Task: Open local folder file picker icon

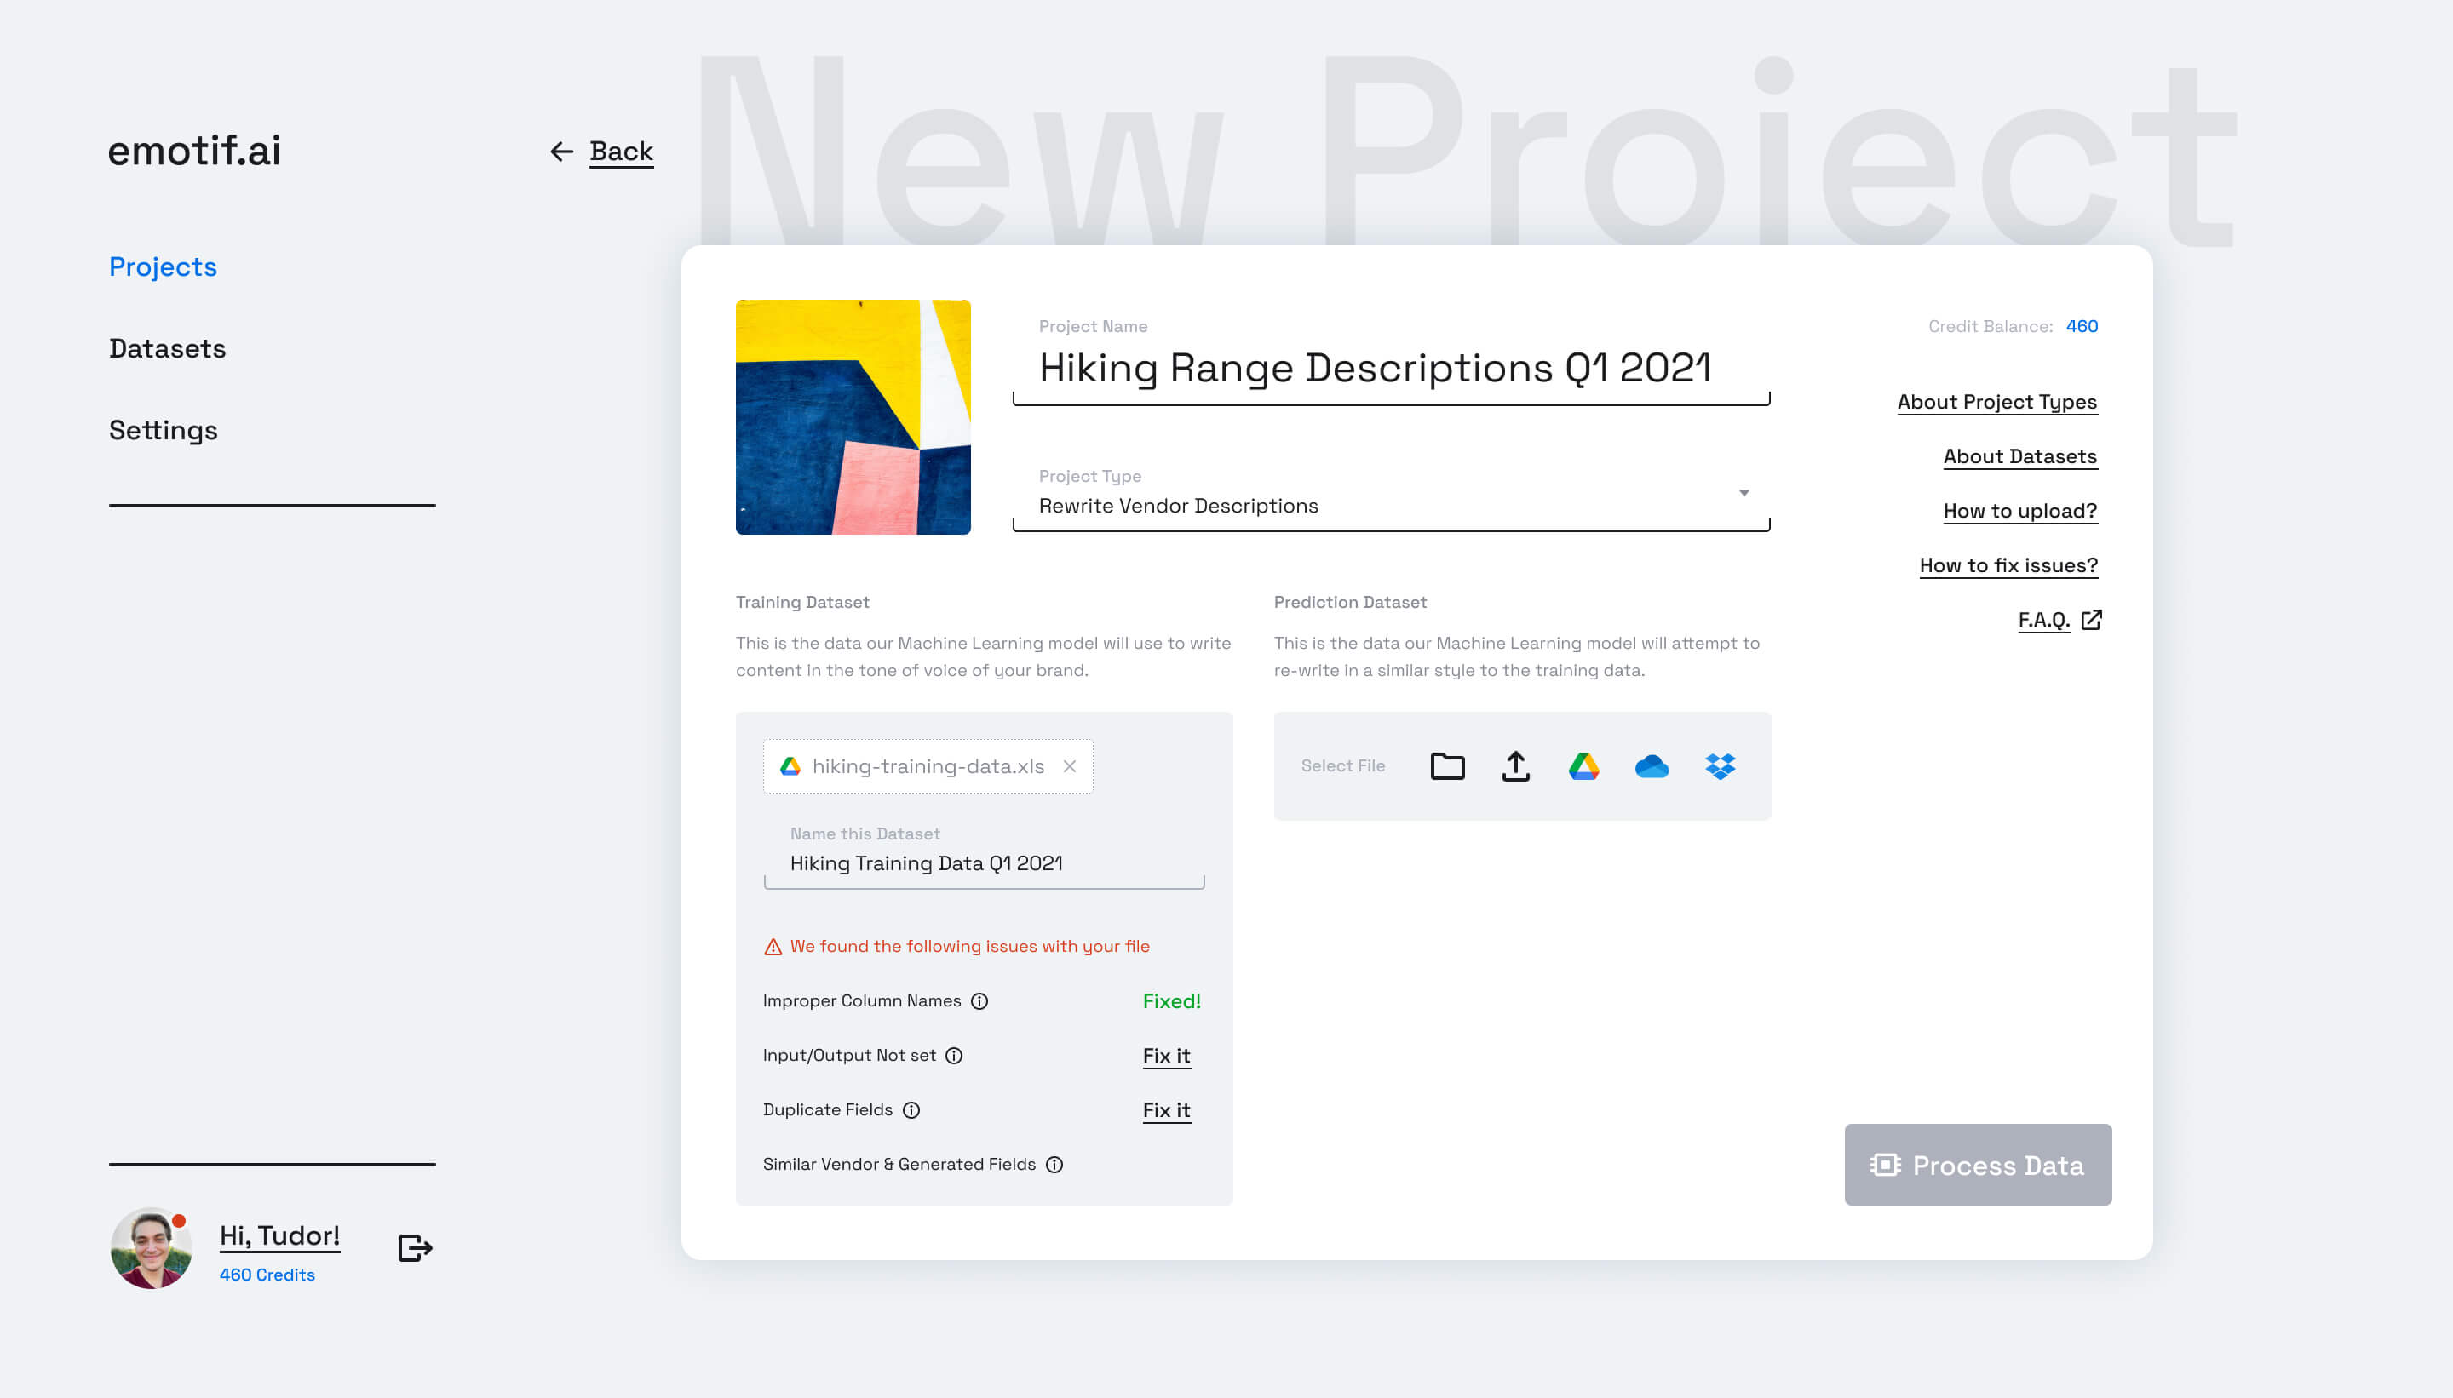Action: tap(1446, 766)
